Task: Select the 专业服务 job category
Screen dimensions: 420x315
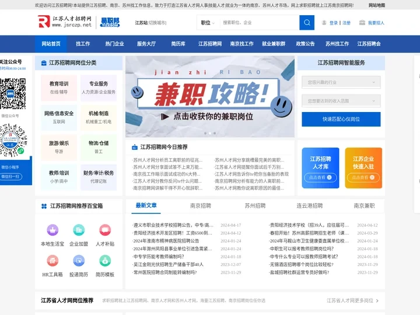Action: click(99, 87)
